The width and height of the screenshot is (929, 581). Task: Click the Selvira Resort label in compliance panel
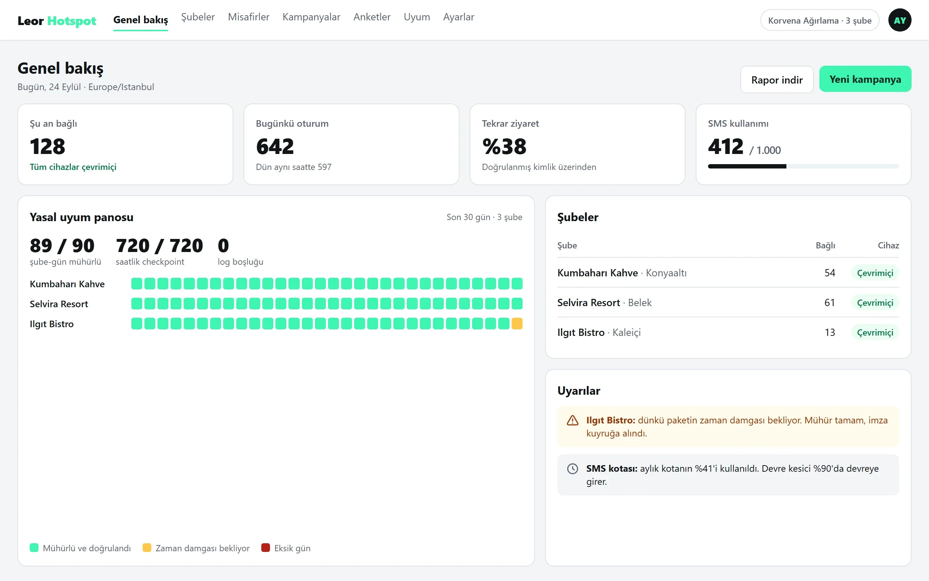(59, 304)
